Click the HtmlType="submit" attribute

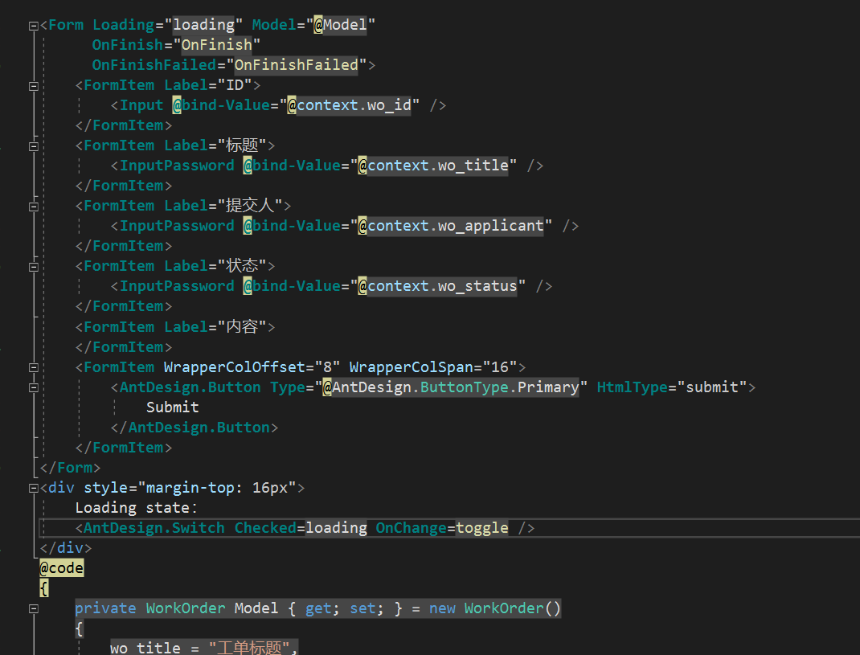(672, 387)
